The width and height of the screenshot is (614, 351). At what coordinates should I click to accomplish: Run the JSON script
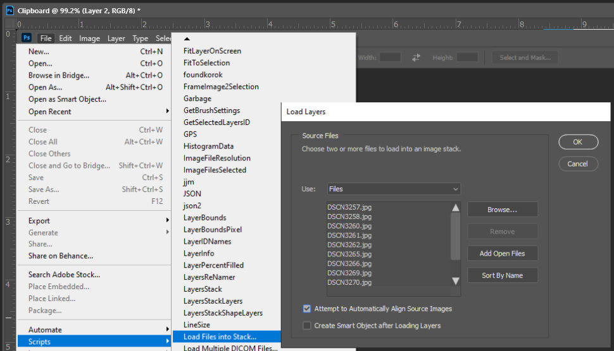[x=192, y=194]
